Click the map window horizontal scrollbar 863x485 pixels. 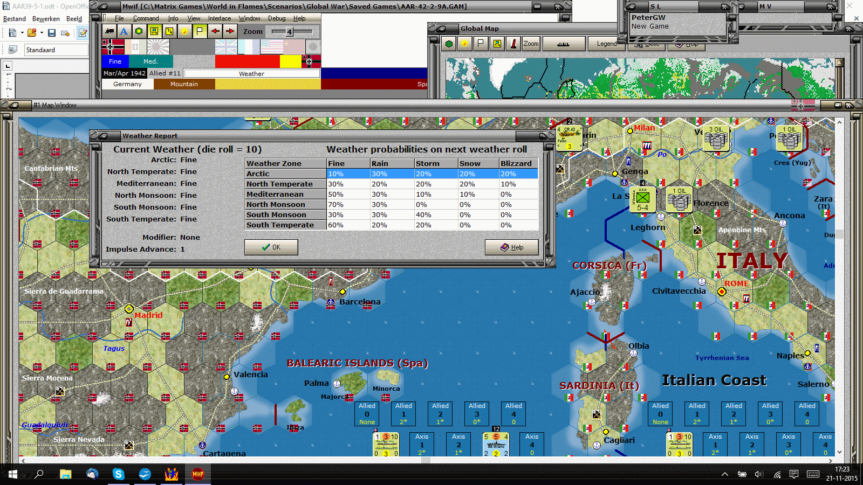click(427, 460)
